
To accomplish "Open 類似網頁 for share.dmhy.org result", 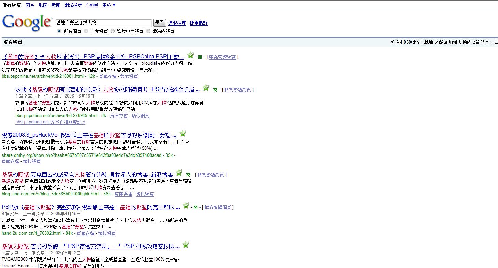I will coord(32,161).
